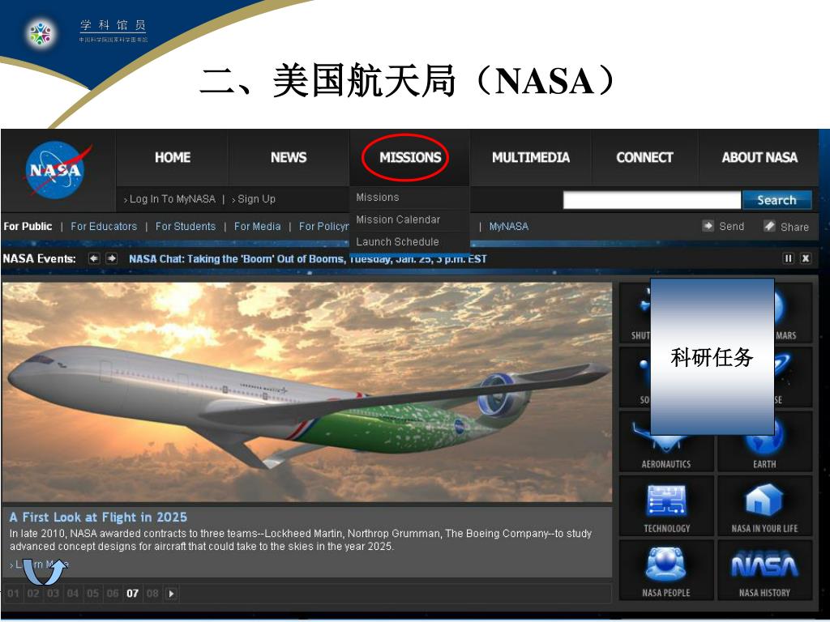This screenshot has width=830, height=622.
Task: Show next NASA event with right arrow
Action: (112, 258)
